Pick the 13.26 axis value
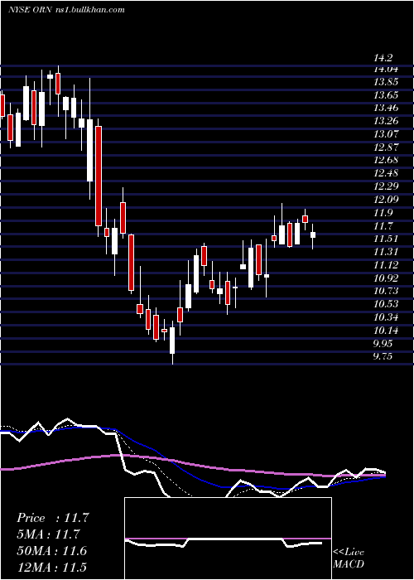 tap(386, 121)
